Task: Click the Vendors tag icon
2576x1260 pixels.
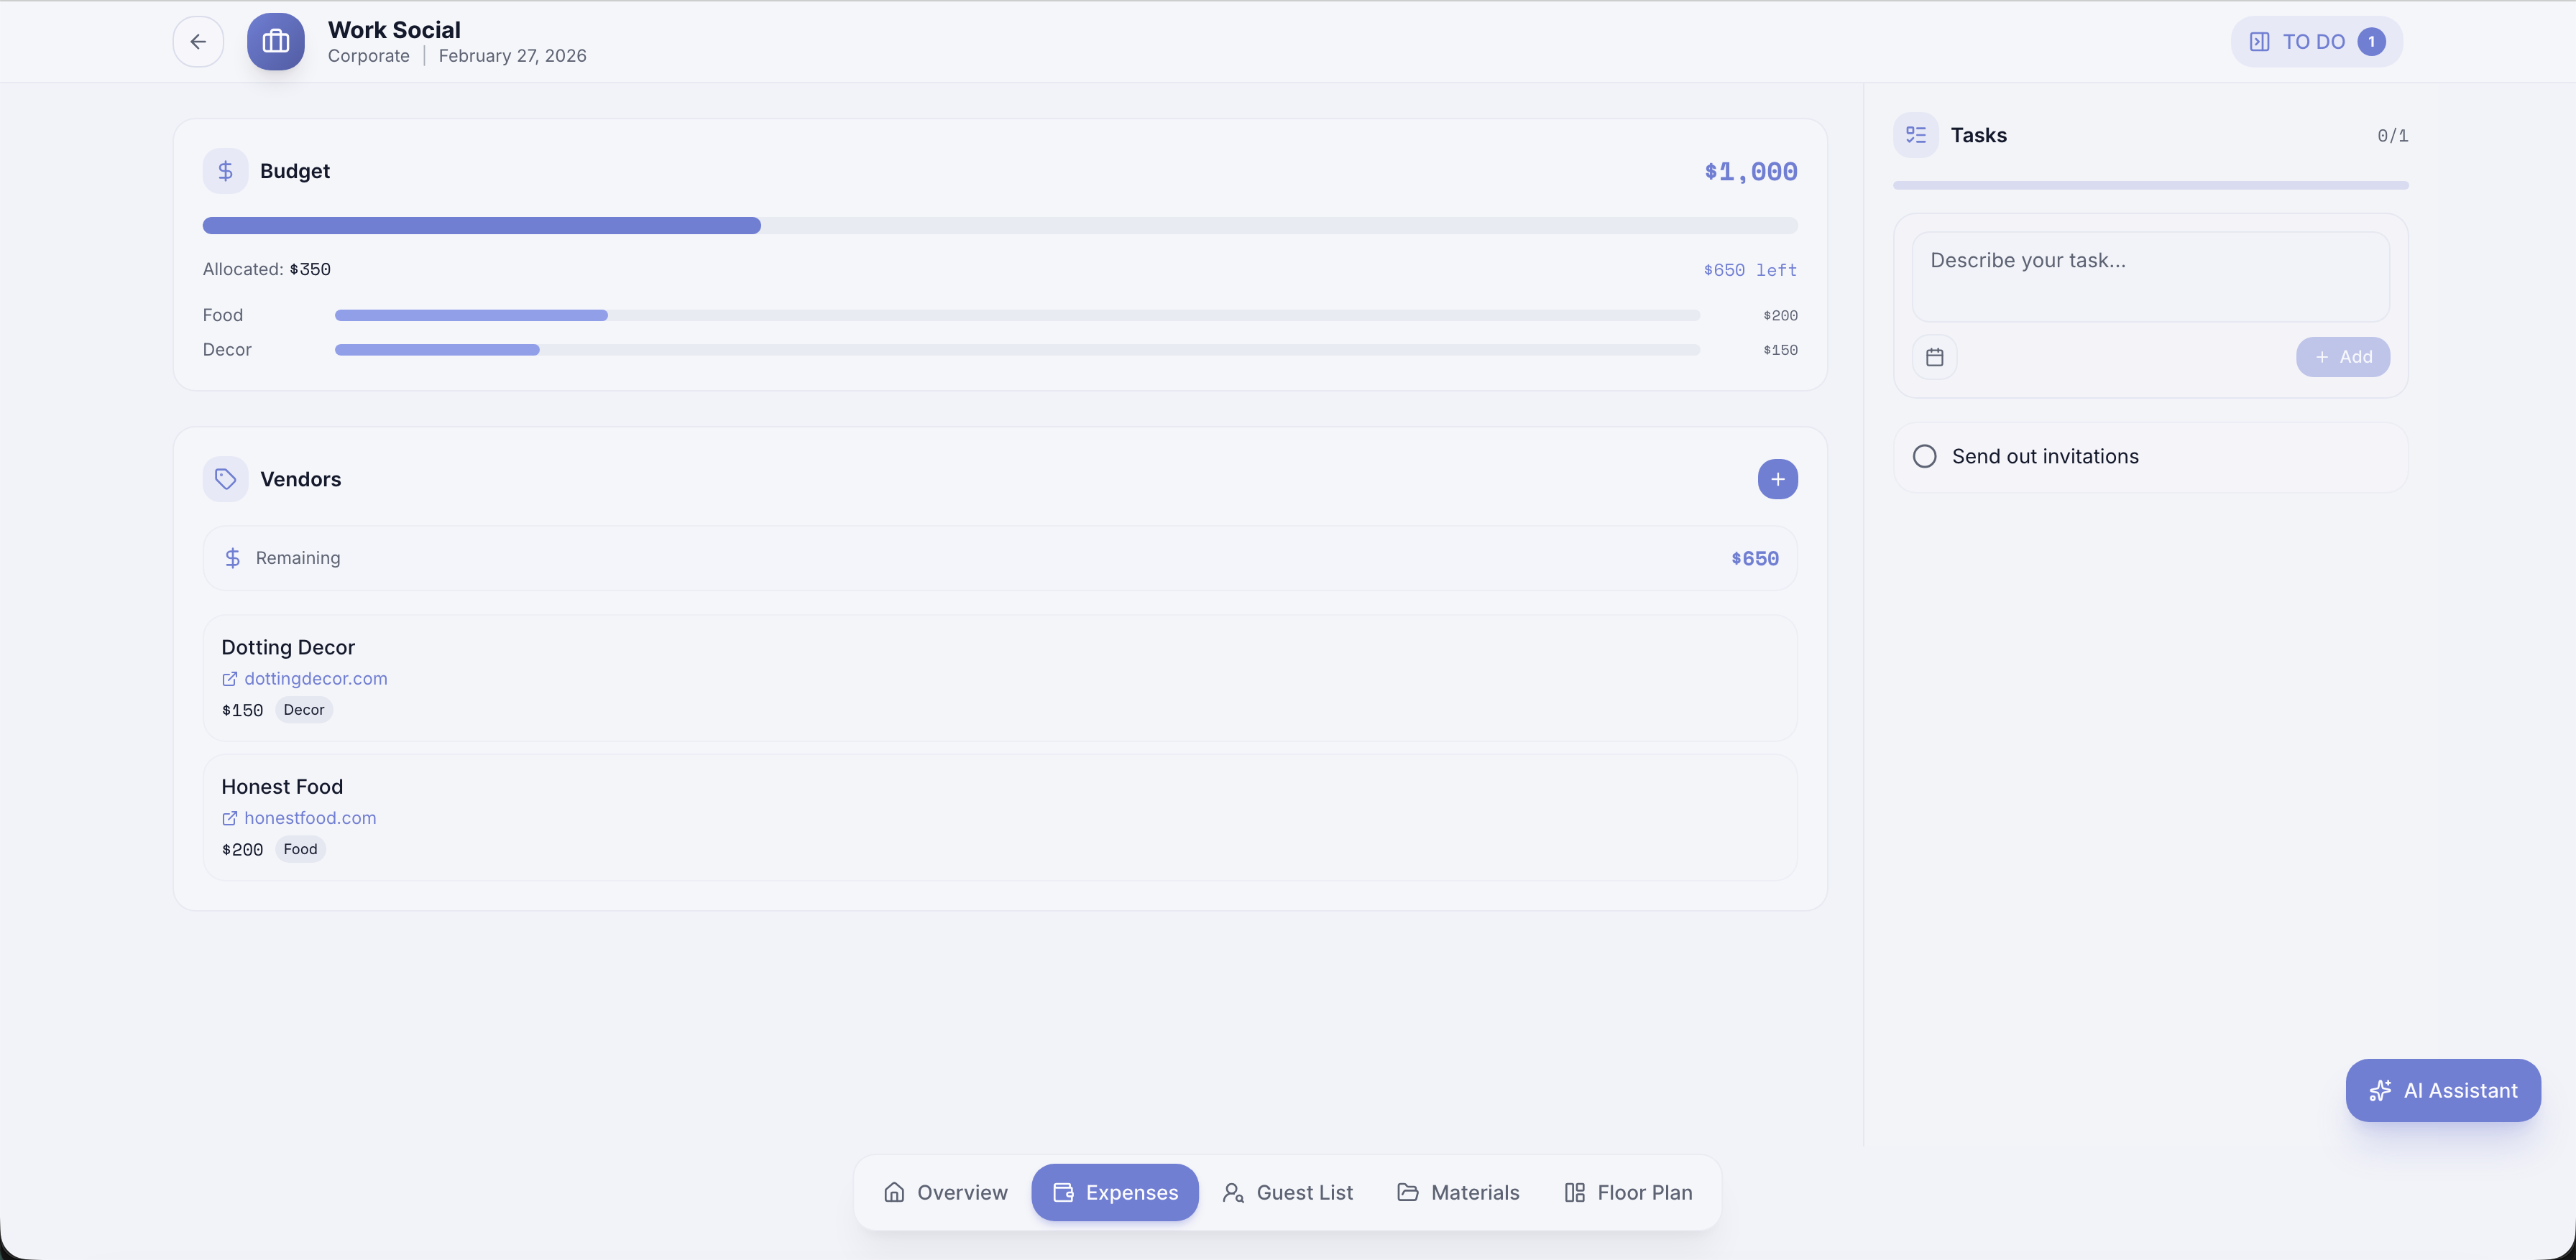Action: [225, 480]
